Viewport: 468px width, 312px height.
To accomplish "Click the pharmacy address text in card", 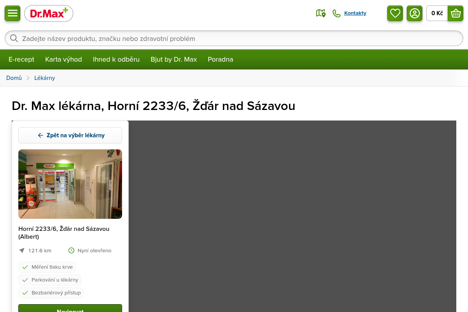I will pos(64,232).
